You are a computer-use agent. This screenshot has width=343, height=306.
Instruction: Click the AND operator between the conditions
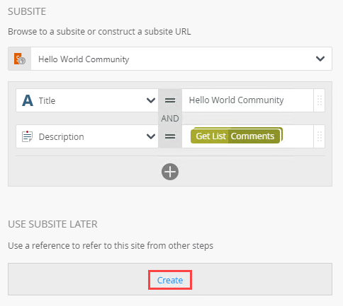(x=170, y=118)
